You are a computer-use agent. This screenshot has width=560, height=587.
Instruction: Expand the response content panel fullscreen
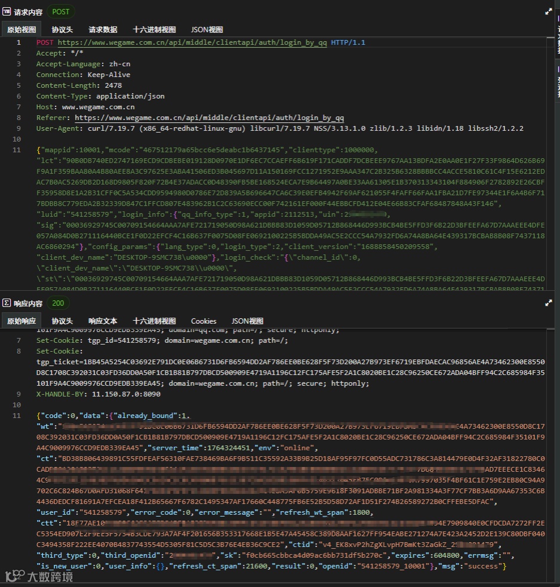[x=549, y=303]
